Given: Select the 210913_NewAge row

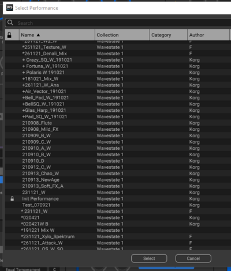Looking at the screenshot, I should coord(118,180).
